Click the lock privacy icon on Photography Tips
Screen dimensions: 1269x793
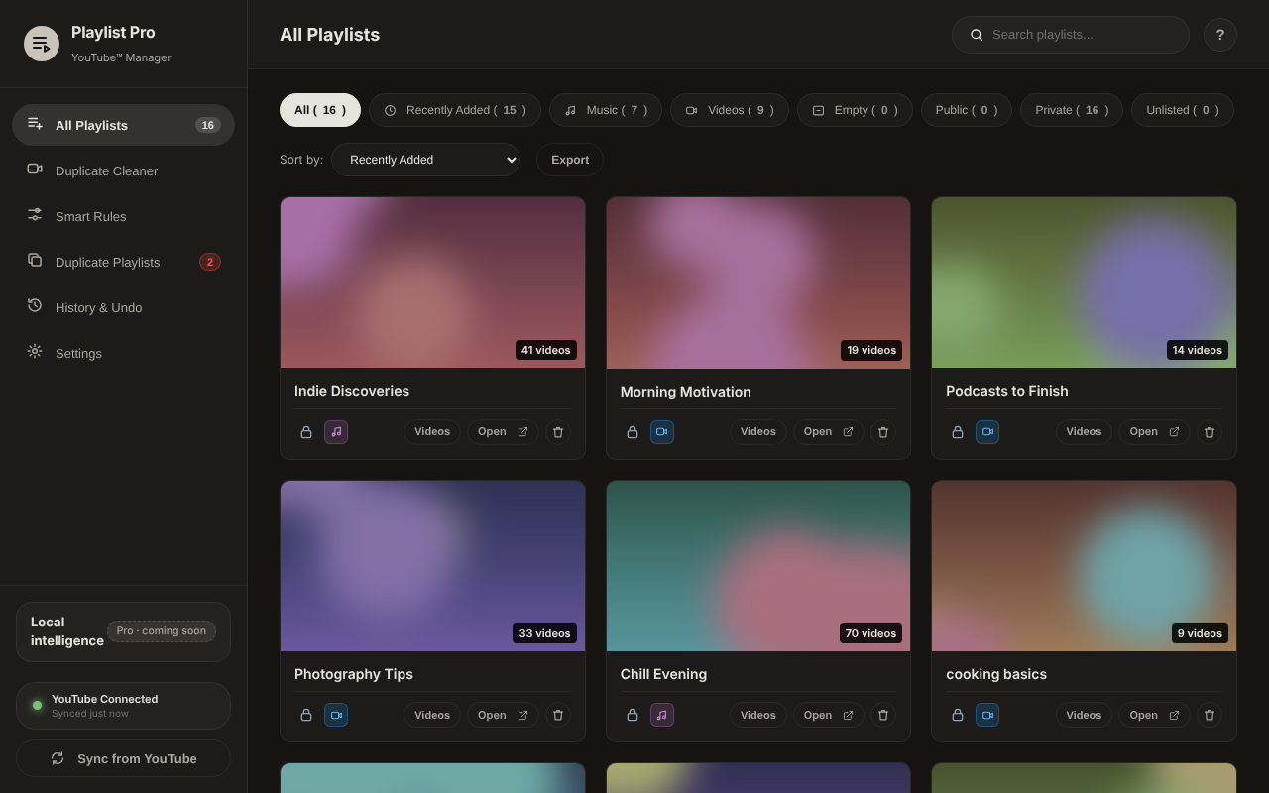click(306, 715)
